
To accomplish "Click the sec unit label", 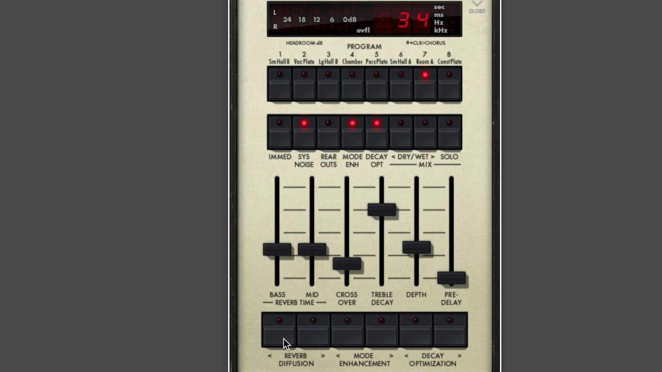I will (439, 7).
